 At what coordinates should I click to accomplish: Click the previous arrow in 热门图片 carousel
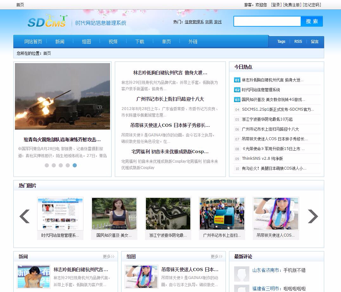24,217
